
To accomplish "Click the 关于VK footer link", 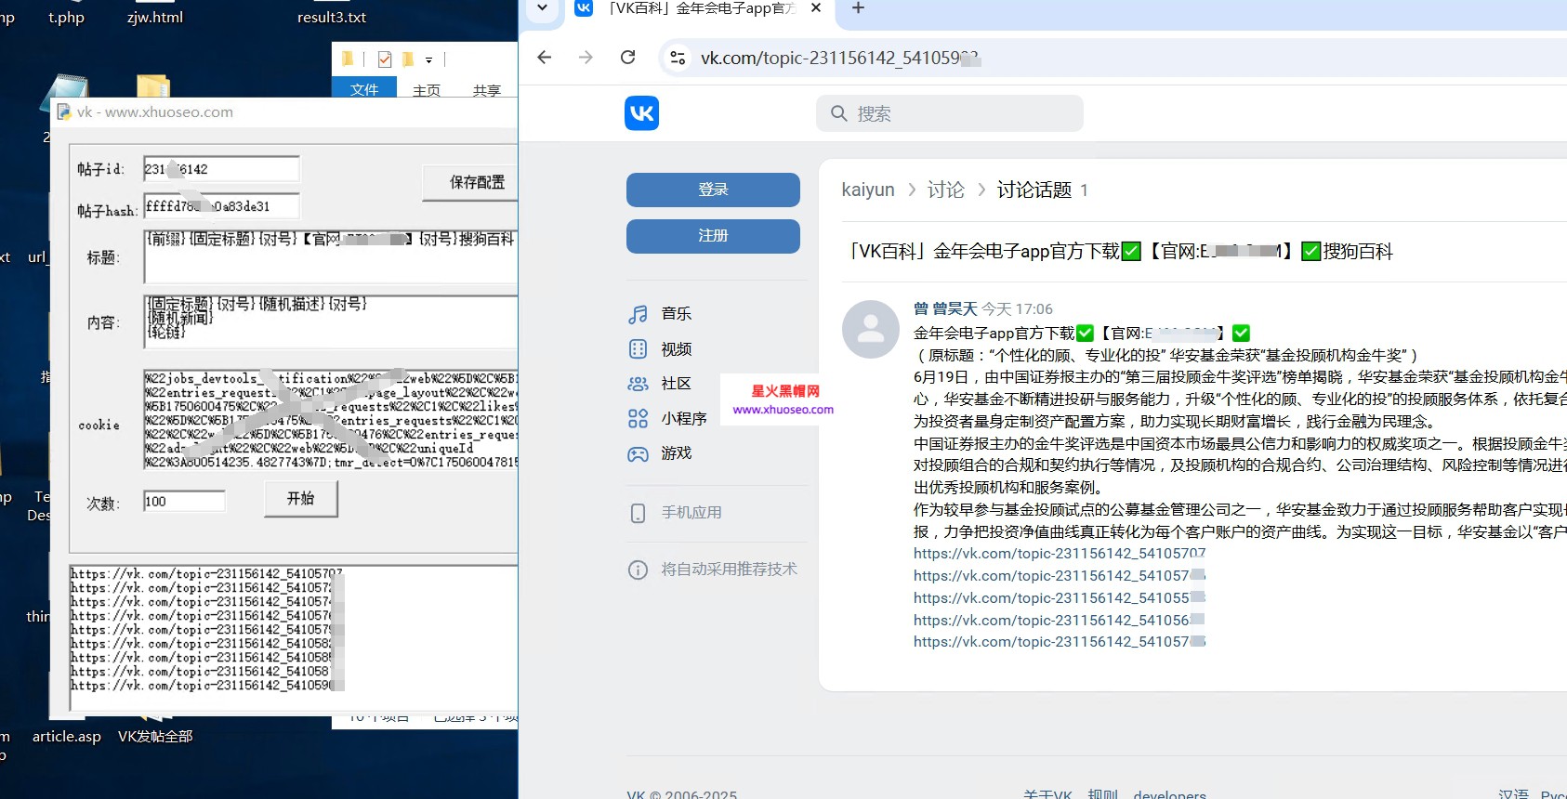I will pyautogui.click(x=1047, y=794).
